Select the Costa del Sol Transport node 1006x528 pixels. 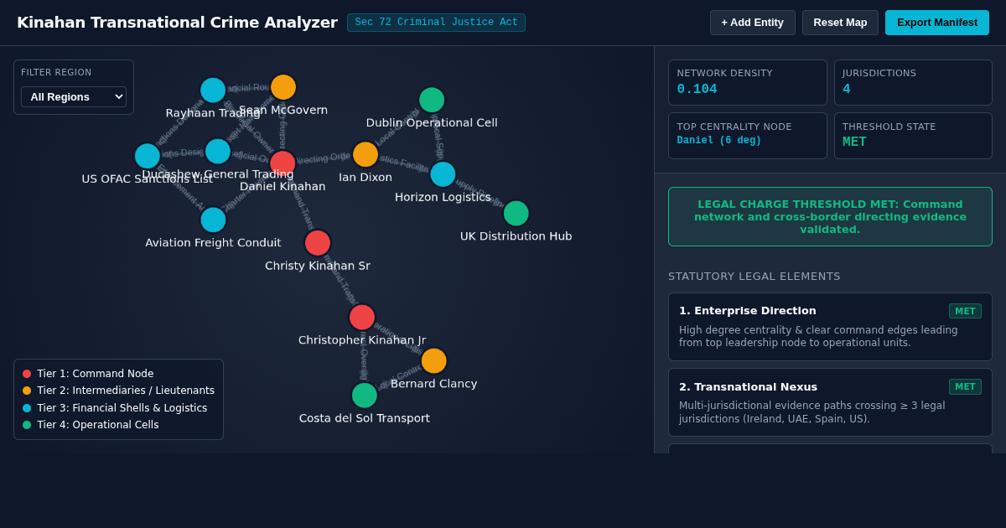[x=365, y=396]
